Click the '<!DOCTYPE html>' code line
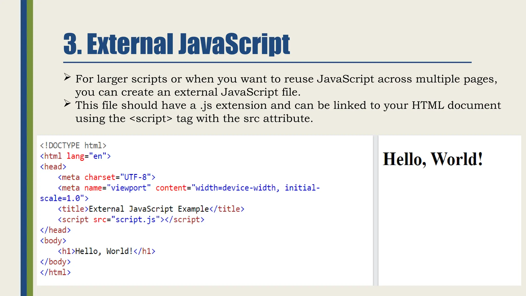Image resolution: width=526 pixels, height=296 pixels. [73, 146]
